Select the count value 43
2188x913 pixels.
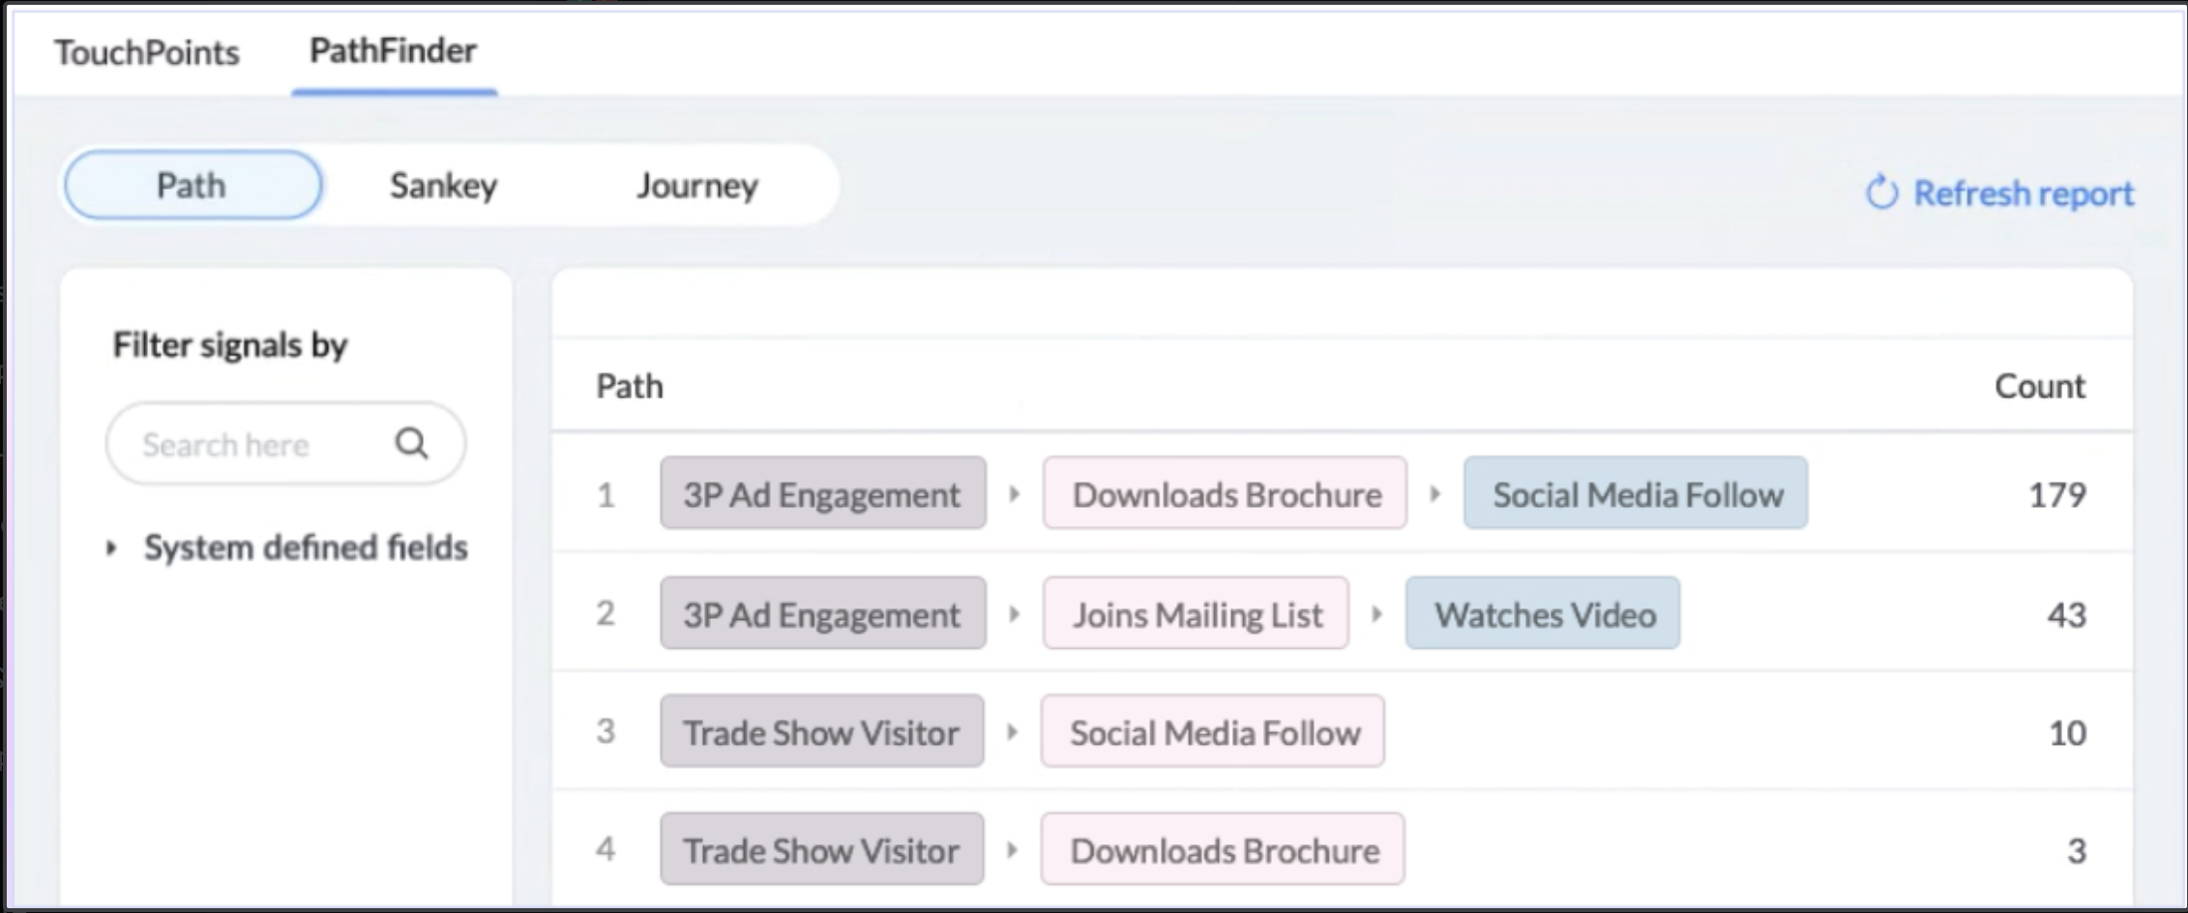point(2067,615)
